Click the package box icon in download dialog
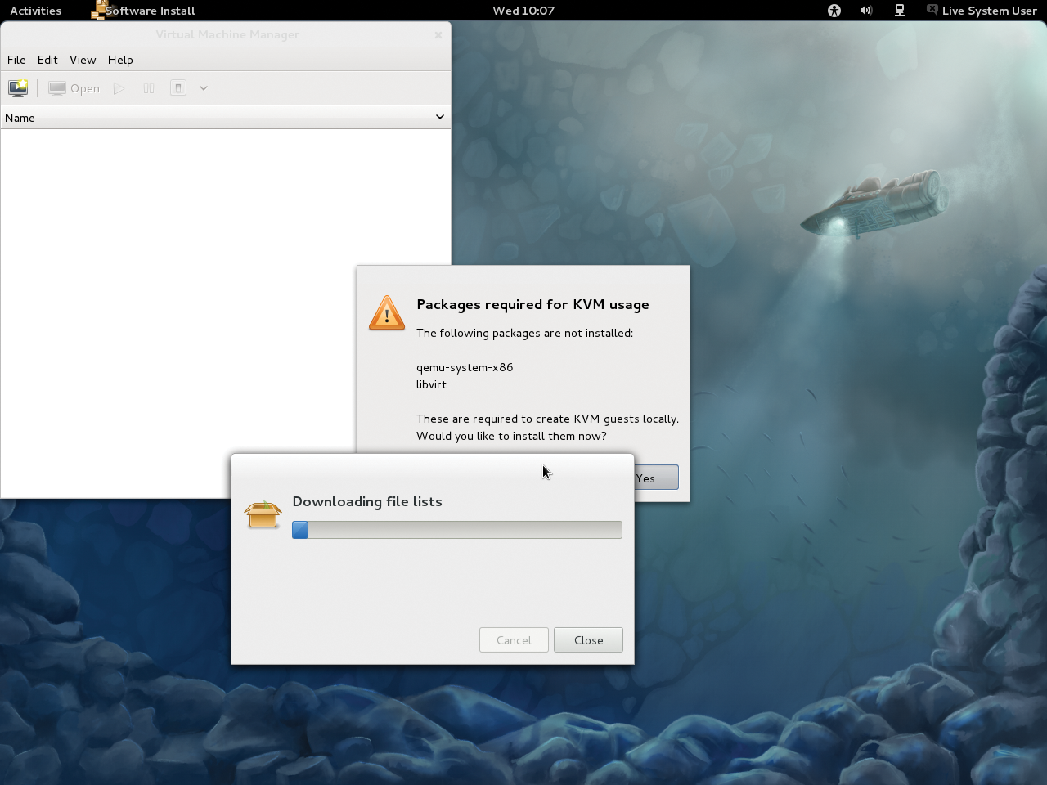Image resolution: width=1047 pixels, height=785 pixels. pos(263,514)
